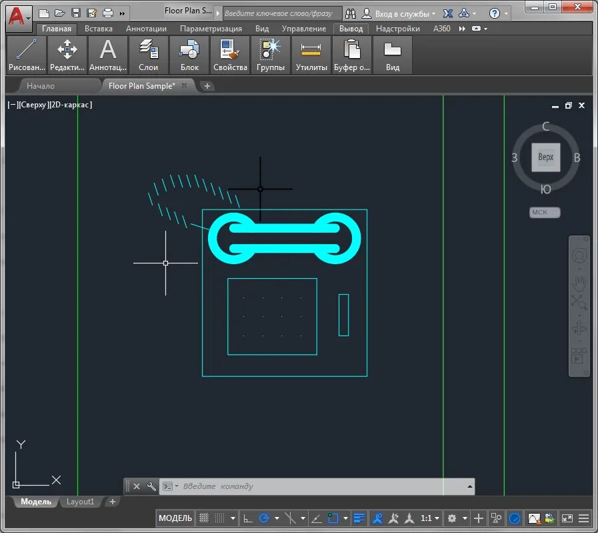
Task: Click the New drawing icon
Action: click(44, 13)
